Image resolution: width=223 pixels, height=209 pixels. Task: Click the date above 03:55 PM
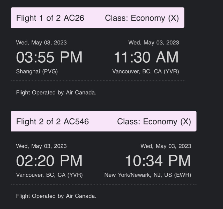[41, 43]
